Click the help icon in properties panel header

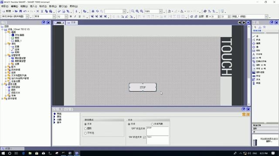(243, 109)
